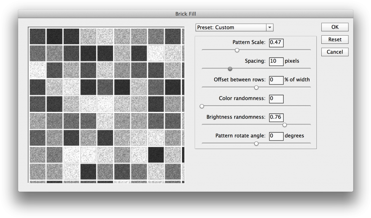This screenshot has height=218, width=371.
Task: Click the Offset between rows percentage field
Action: tap(276, 80)
